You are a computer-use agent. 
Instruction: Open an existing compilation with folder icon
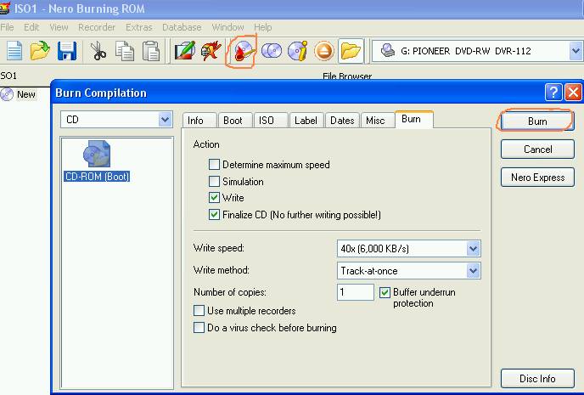coord(40,51)
